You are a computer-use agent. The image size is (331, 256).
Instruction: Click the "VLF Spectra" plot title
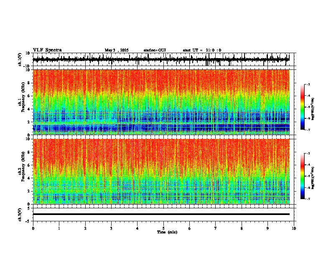point(47,50)
